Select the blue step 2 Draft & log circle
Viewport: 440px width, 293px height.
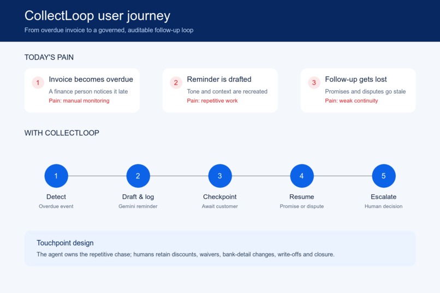pyautogui.click(x=138, y=176)
